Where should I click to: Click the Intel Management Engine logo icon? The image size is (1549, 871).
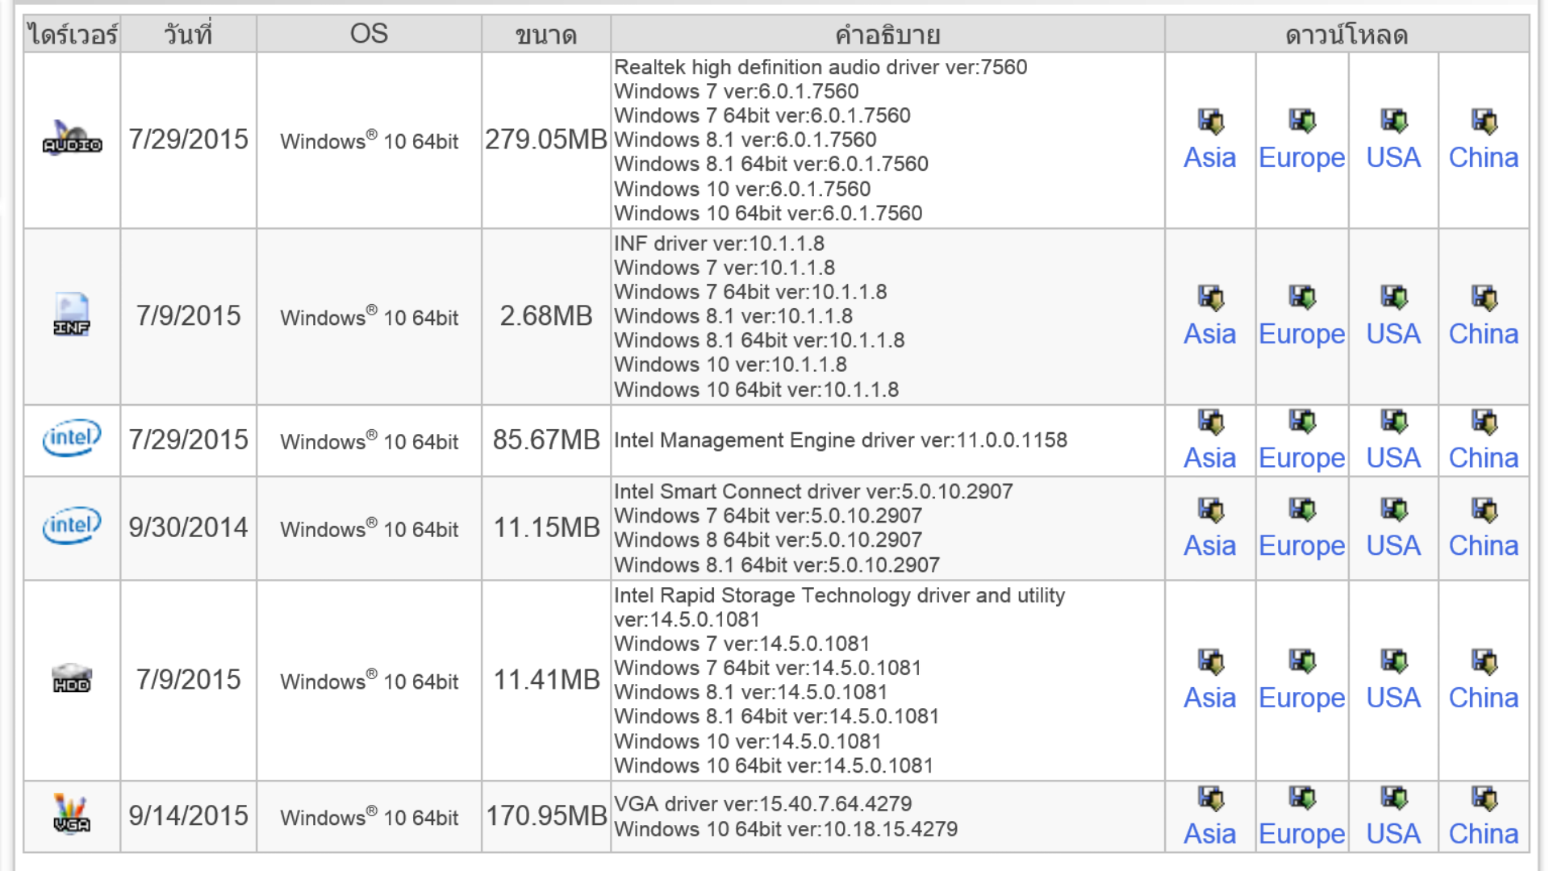(72, 439)
